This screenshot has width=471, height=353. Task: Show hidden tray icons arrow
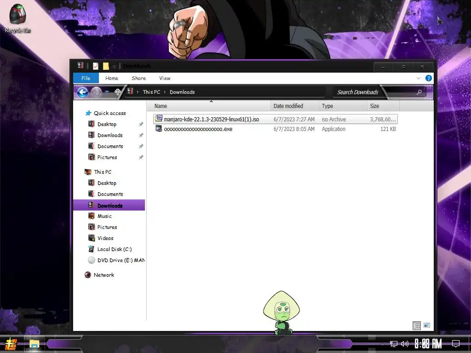click(382, 344)
